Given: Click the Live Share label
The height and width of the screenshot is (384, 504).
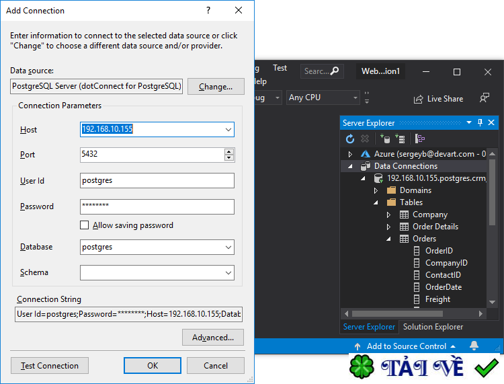Looking at the screenshot, I should (x=445, y=99).
